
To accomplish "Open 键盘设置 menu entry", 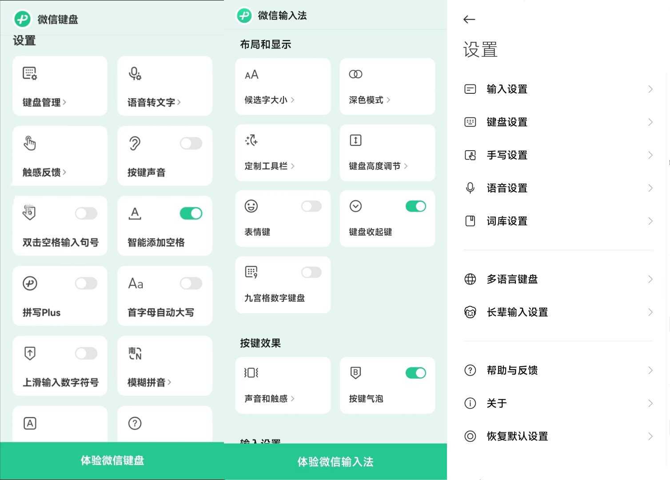I will 558,122.
